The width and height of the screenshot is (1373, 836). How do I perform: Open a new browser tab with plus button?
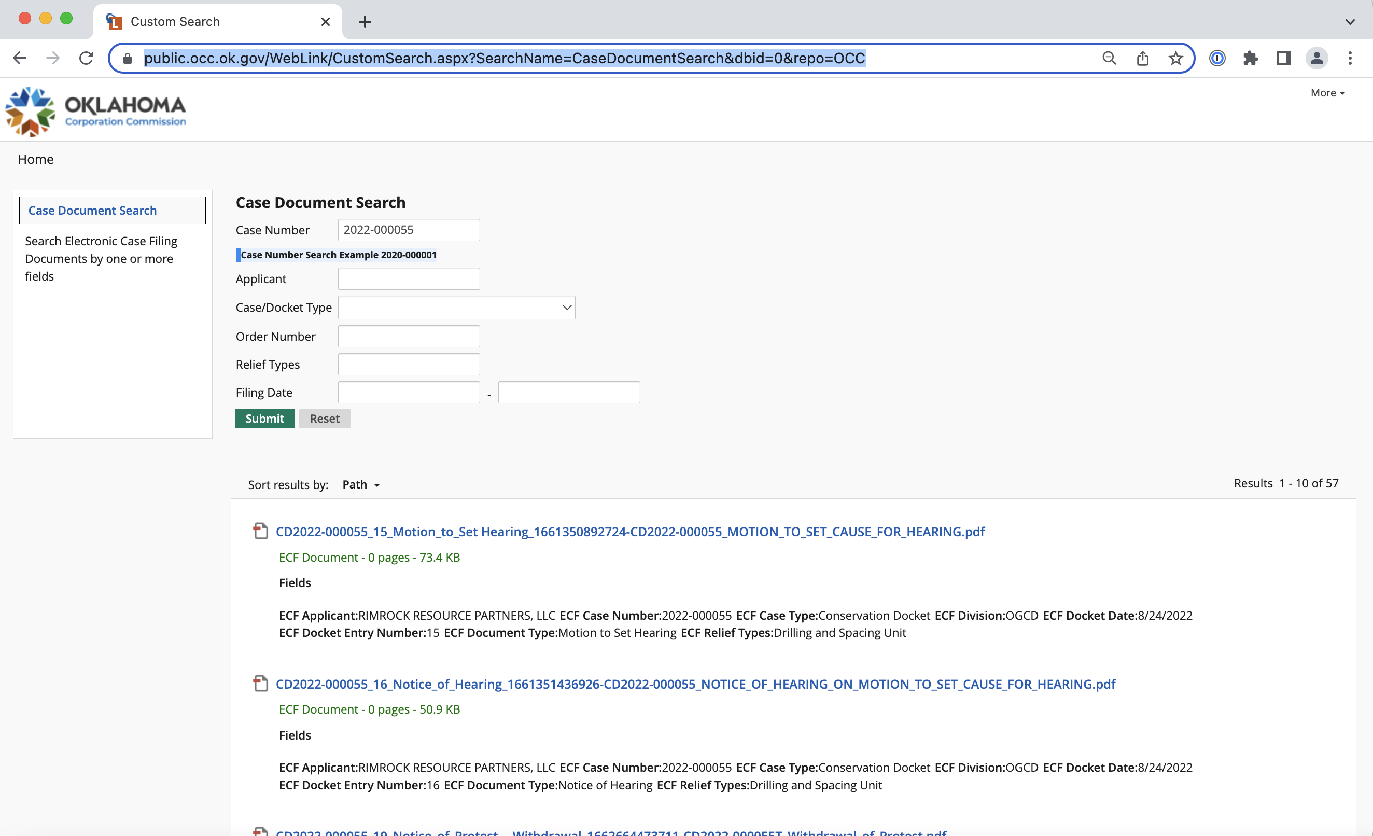coord(365,22)
